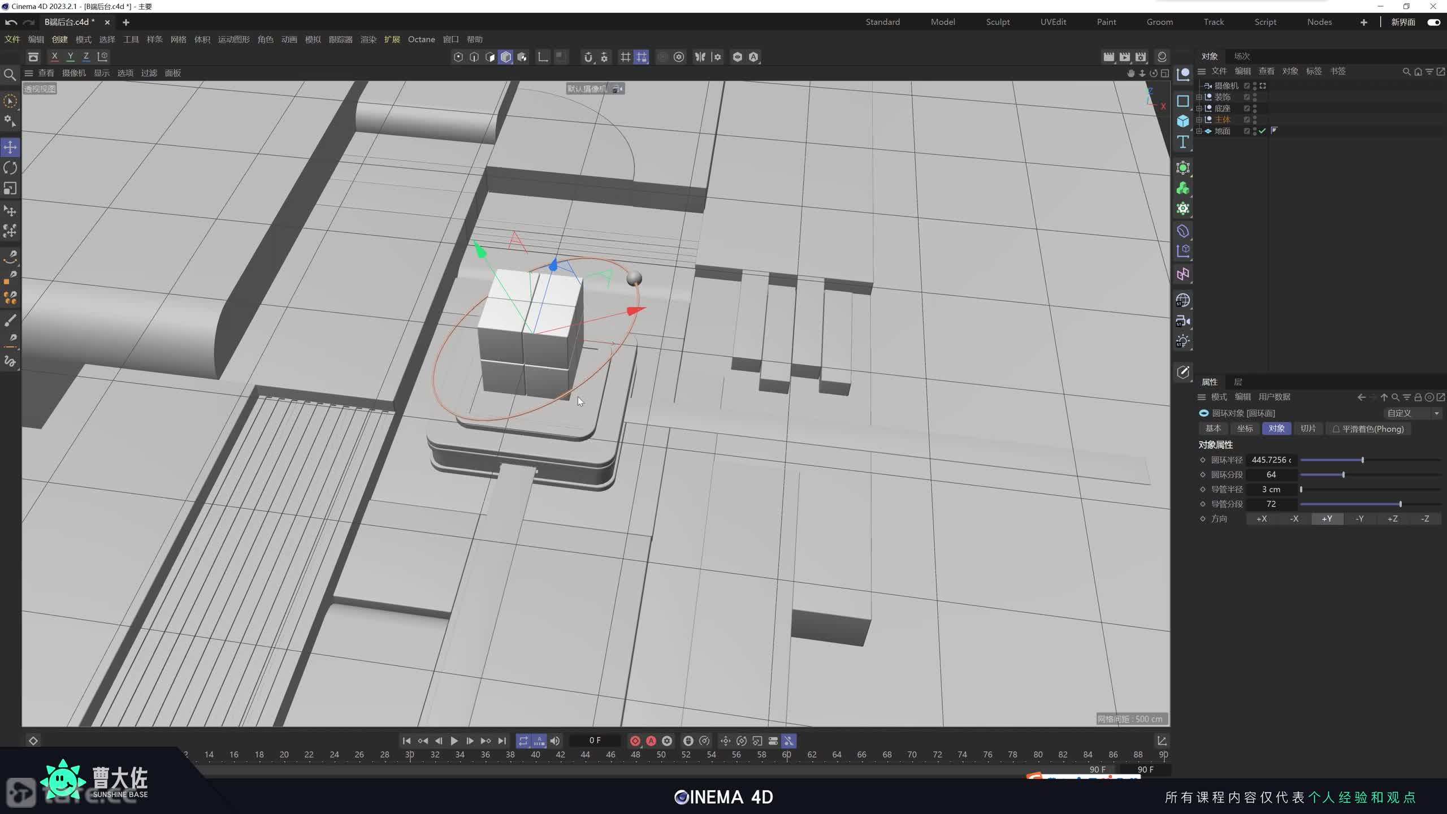Click the 导管半径 value field

[x=1271, y=490]
